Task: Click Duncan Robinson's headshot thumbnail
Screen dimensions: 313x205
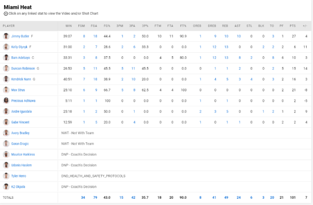Action: click(x=6, y=69)
